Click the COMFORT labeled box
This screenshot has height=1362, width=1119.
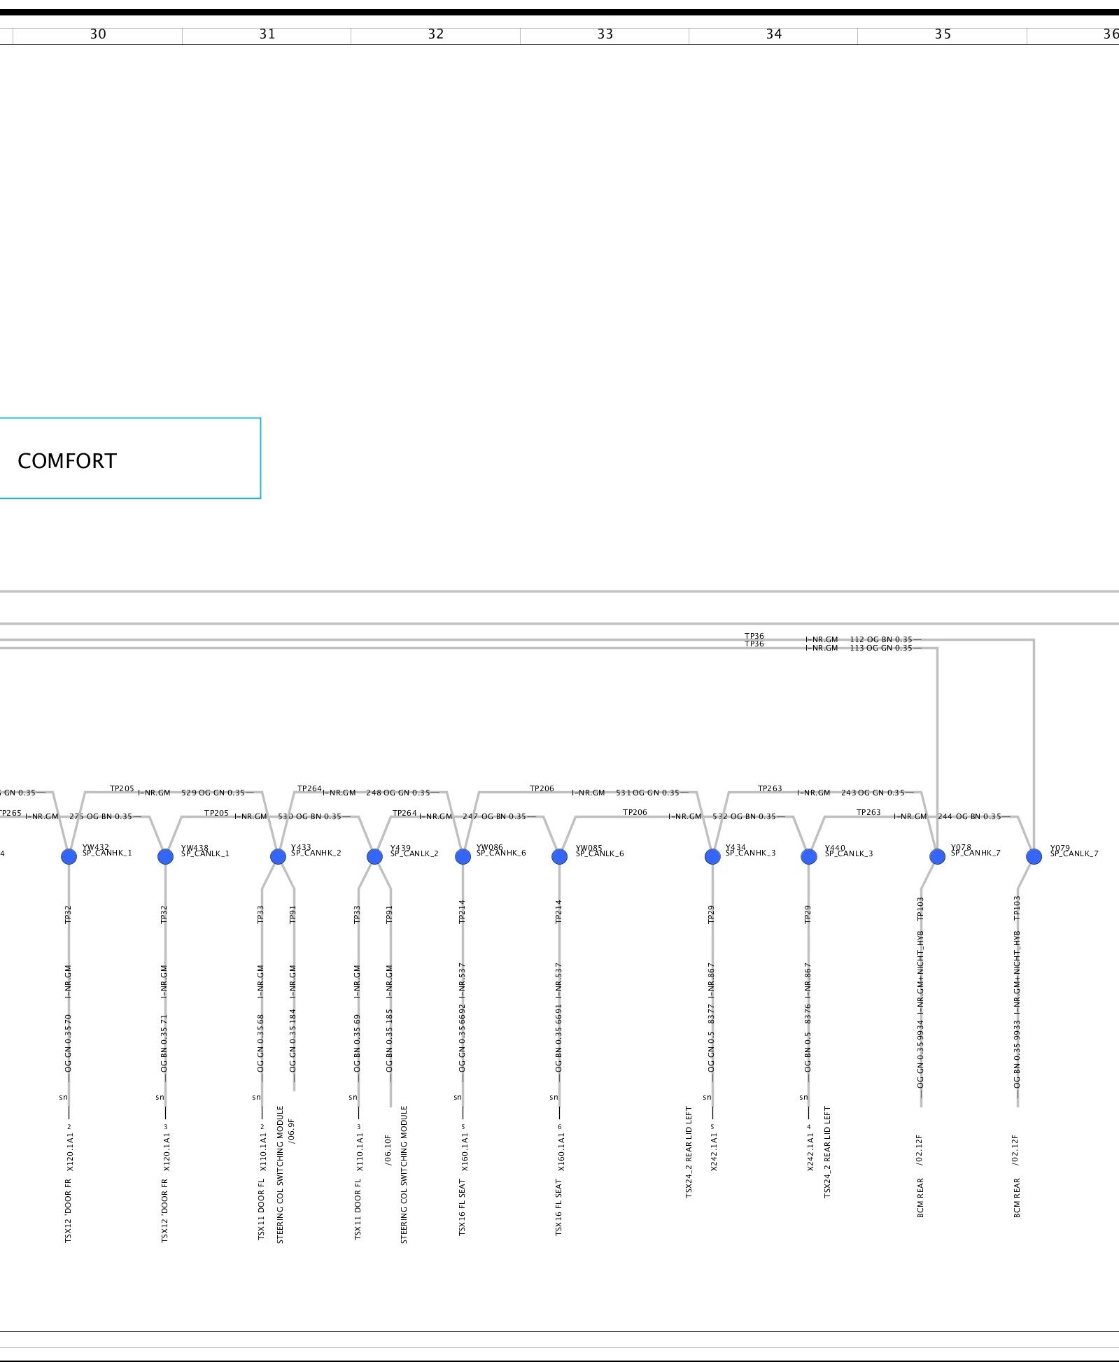[129, 459]
